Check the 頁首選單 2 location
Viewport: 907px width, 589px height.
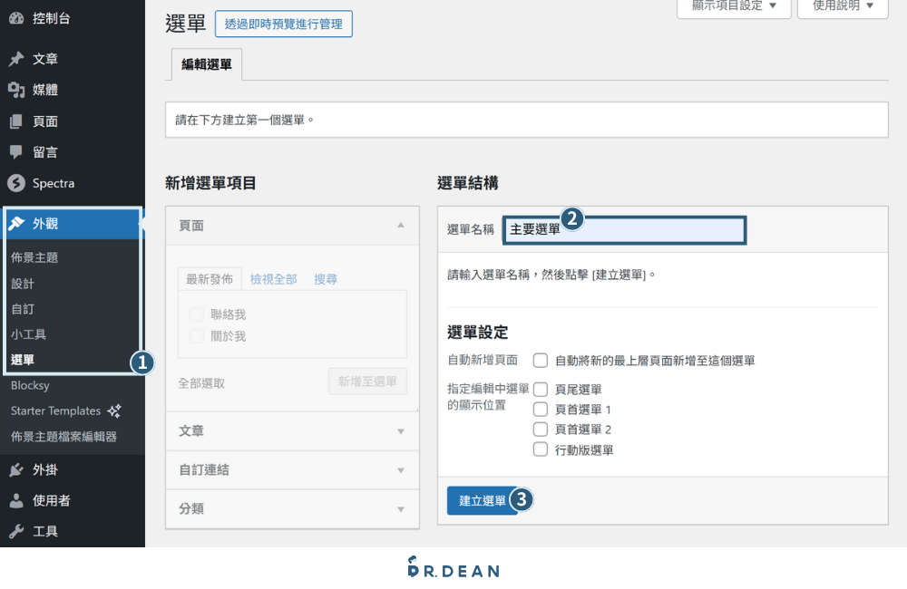541,430
